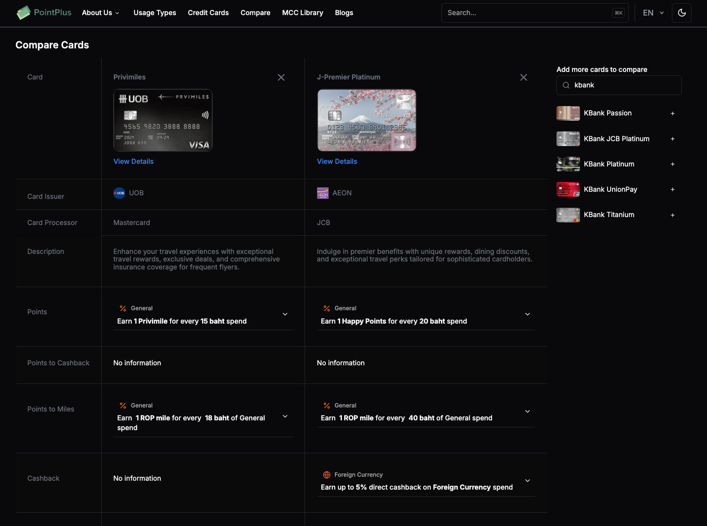Focus the top Search... field
This screenshot has width=707, height=526.
[535, 13]
